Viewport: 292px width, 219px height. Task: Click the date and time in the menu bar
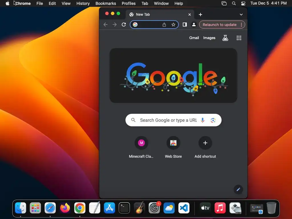pos(268,3)
